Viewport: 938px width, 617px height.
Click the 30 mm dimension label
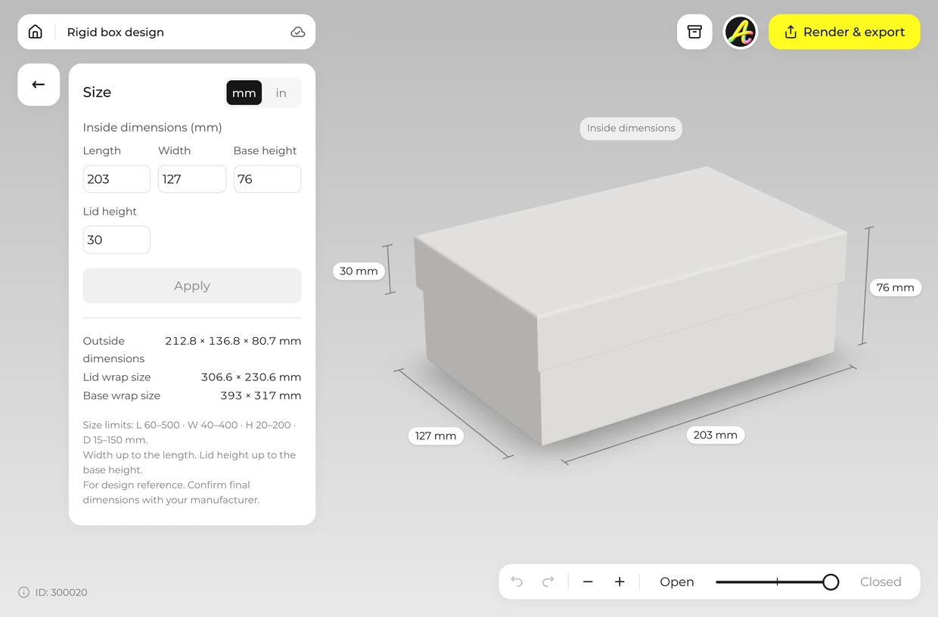coord(359,271)
